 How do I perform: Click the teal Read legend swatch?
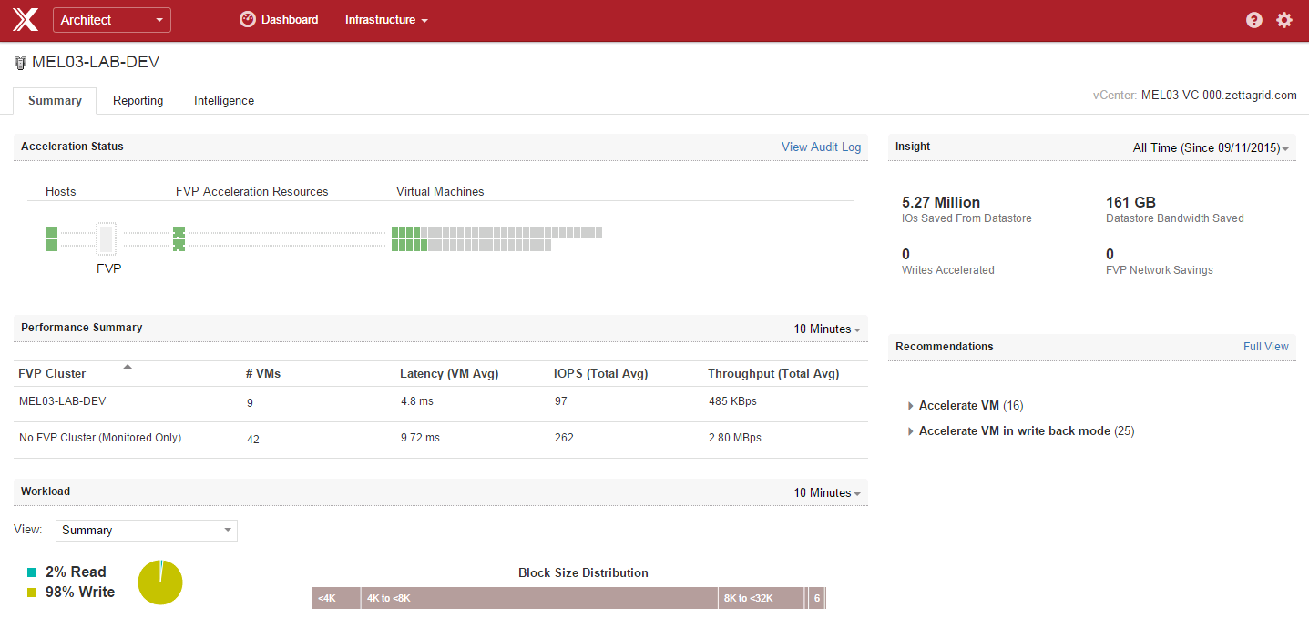coord(32,572)
